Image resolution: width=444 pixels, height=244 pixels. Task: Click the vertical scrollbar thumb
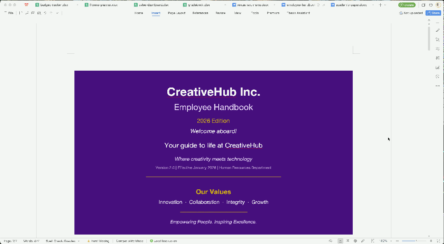tap(429, 39)
